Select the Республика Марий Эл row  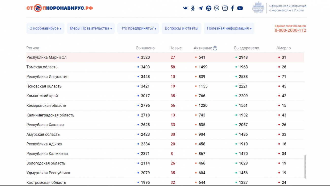point(46,58)
